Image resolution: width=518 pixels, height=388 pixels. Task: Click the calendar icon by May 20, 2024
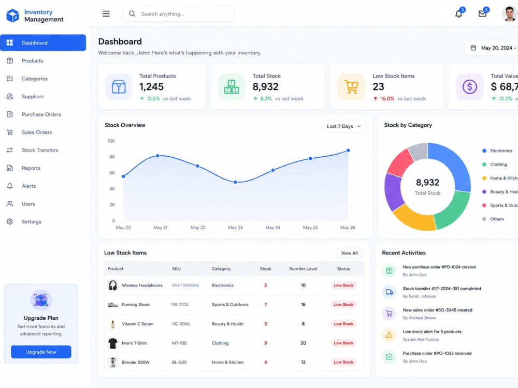(473, 48)
